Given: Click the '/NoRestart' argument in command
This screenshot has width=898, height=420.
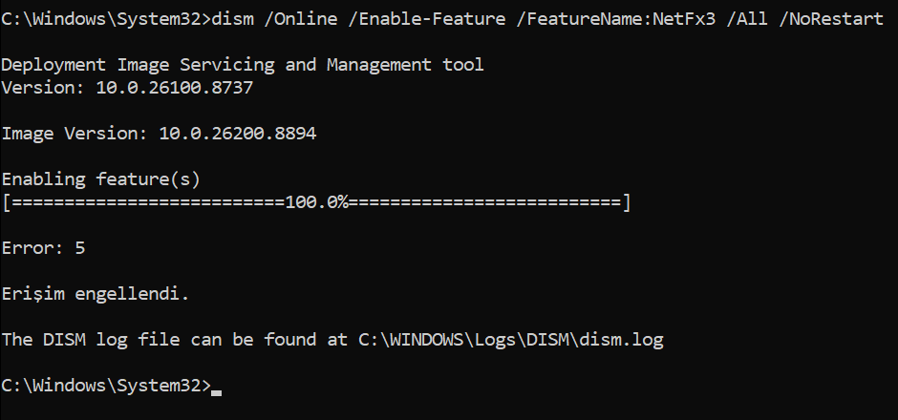Looking at the screenshot, I should point(831,19).
